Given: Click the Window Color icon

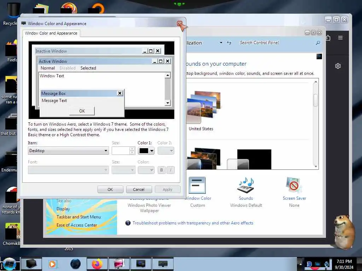Looking at the screenshot, I should pyautogui.click(x=197, y=185).
